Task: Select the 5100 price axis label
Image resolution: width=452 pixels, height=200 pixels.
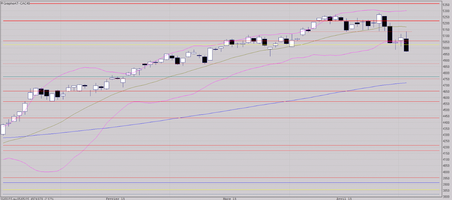Action: (446, 36)
